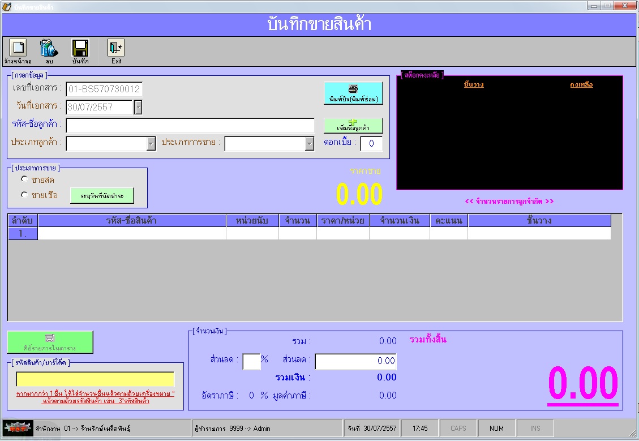Click the Exit door icon

point(116,48)
